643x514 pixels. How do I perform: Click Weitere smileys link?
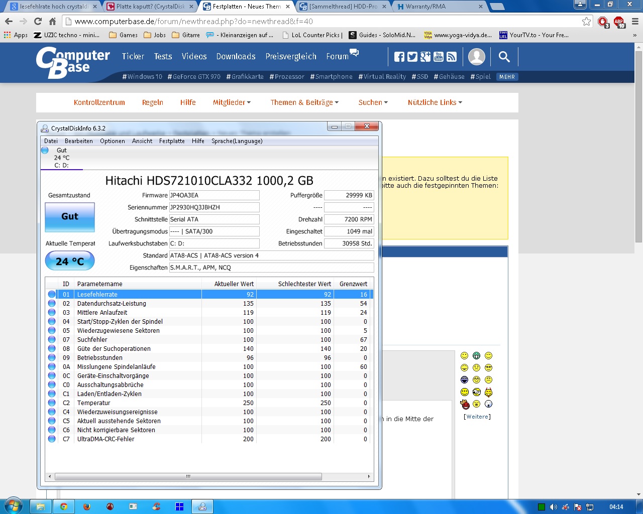pos(477,417)
